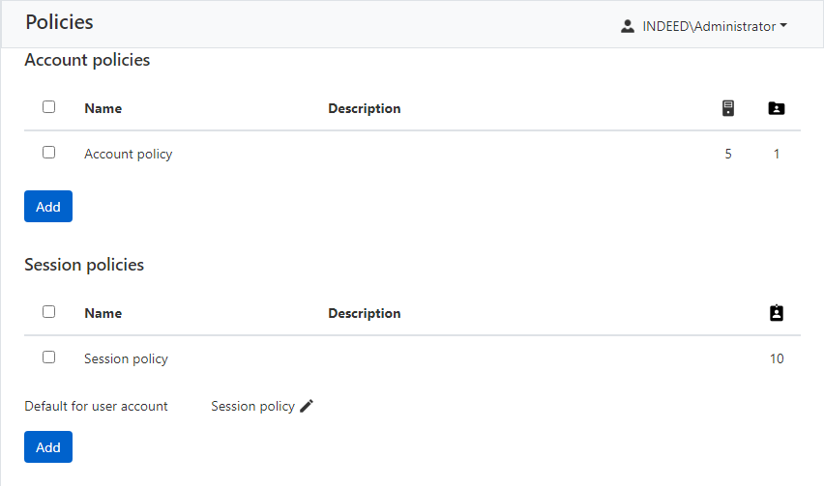This screenshot has width=824, height=486.
Task: Click the account folder column icon
Action: coord(776,108)
